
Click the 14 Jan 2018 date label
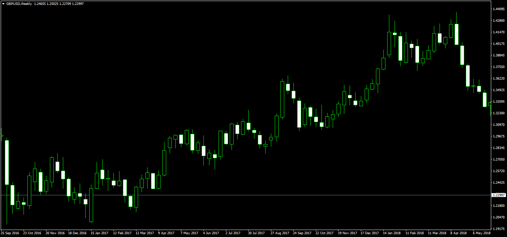click(x=392, y=233)
